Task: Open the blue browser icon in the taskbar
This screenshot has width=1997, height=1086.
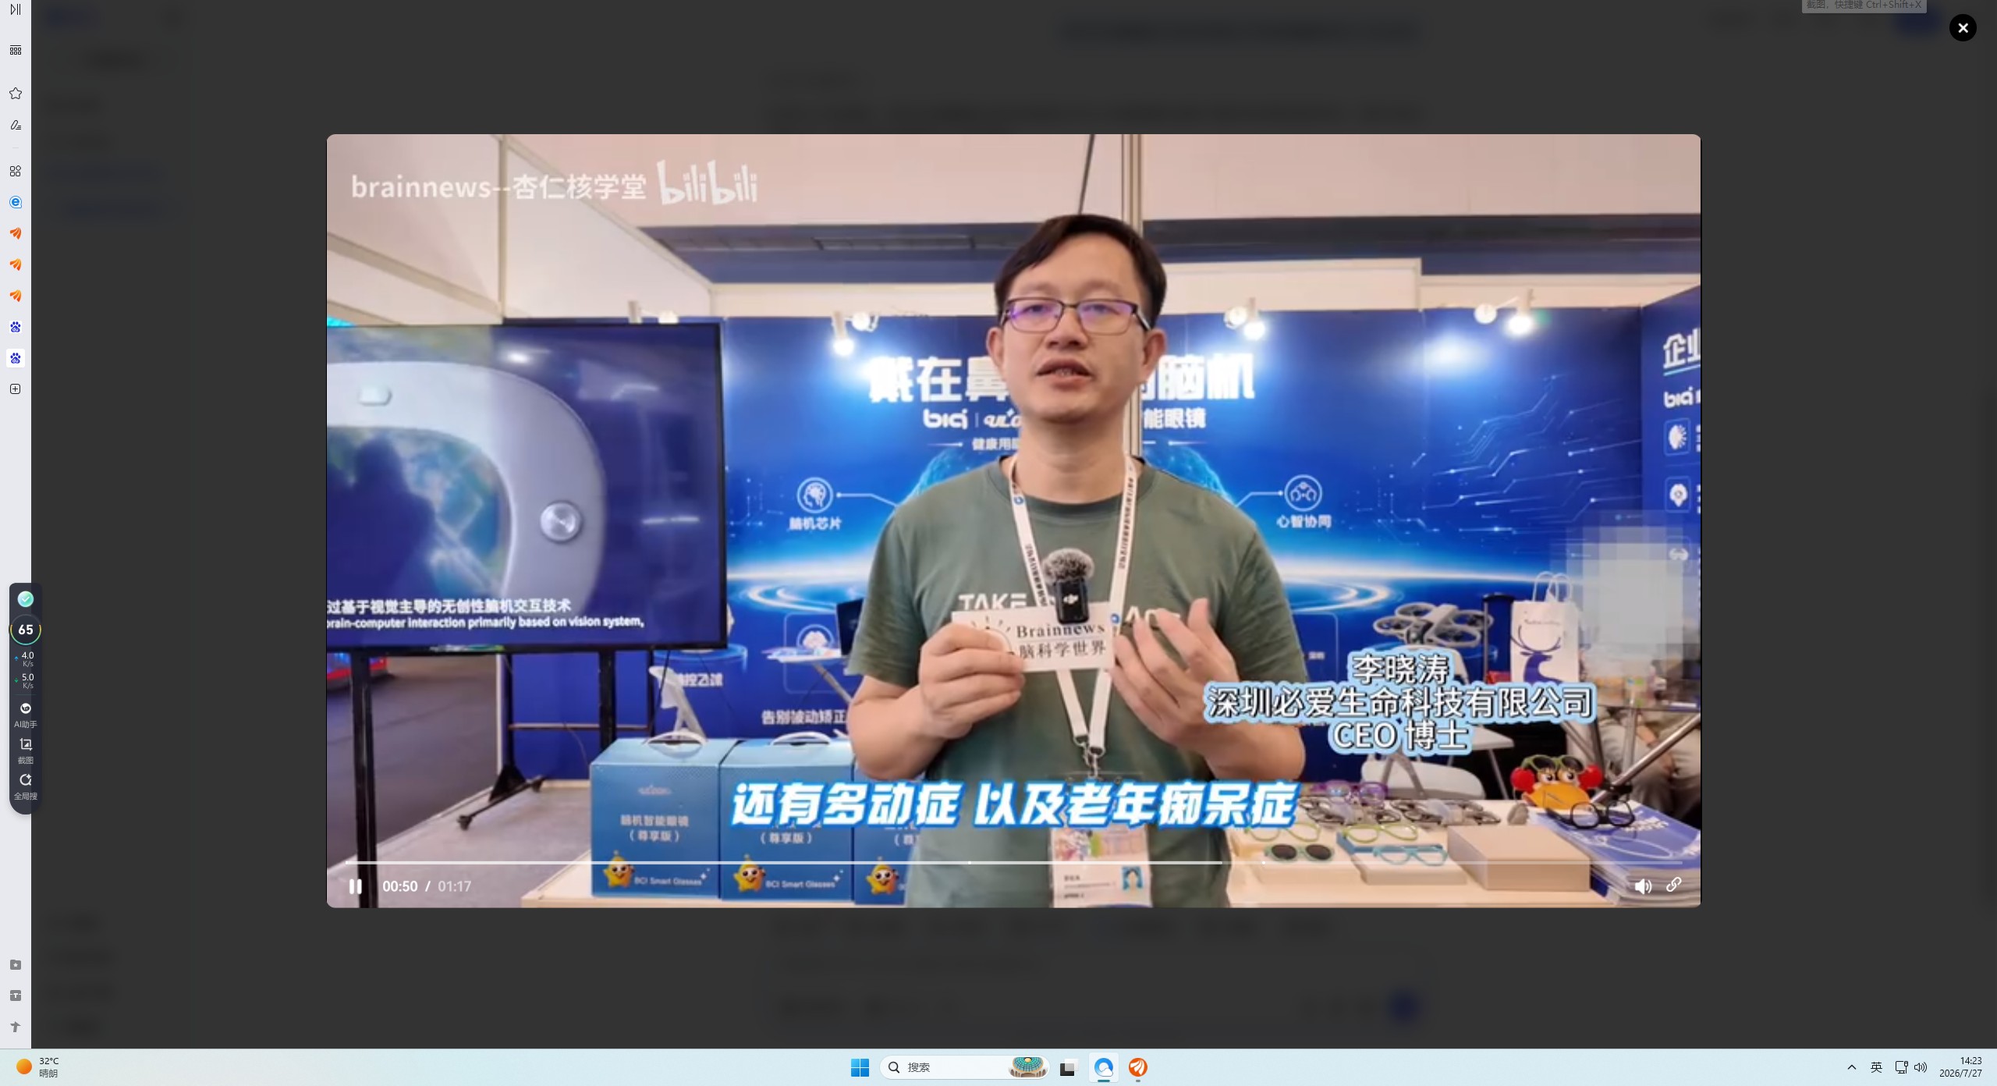Action: 1104,1067
